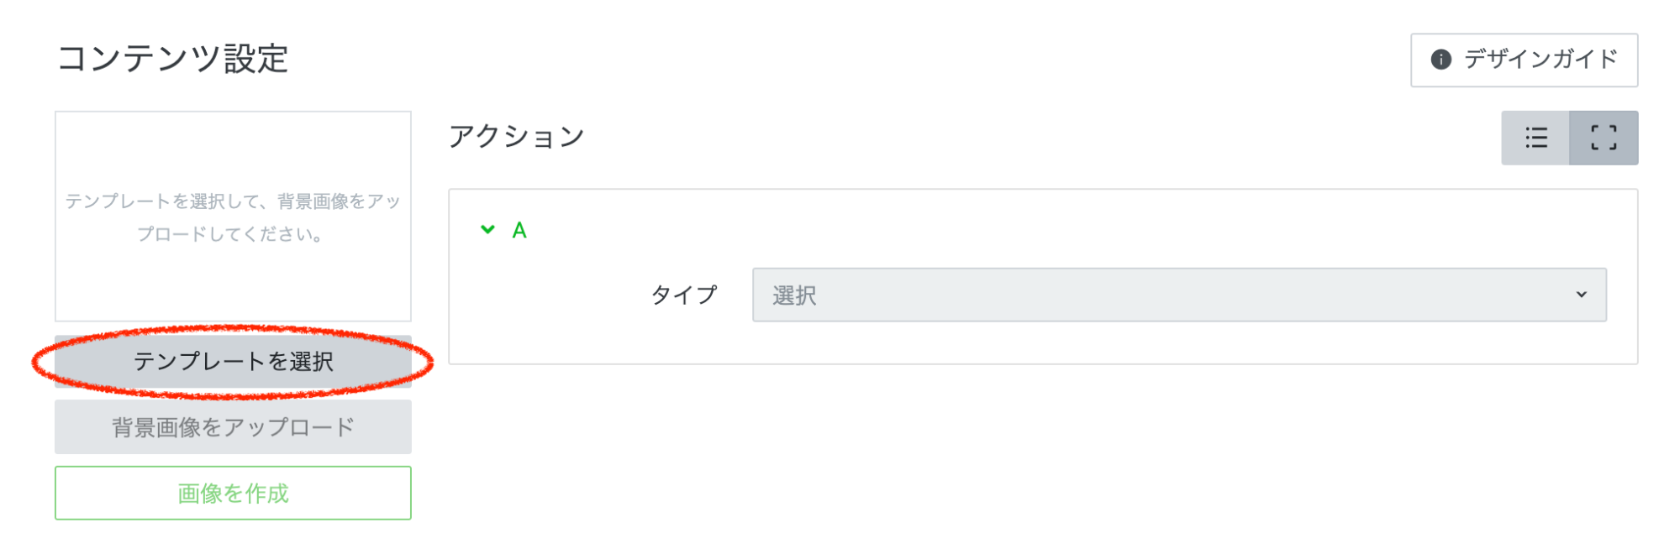Image resolution: width=1680 pixels, height=559 pixels.
Task: Click the info icon beside デザインガイド
Action: pos(1440,60)
